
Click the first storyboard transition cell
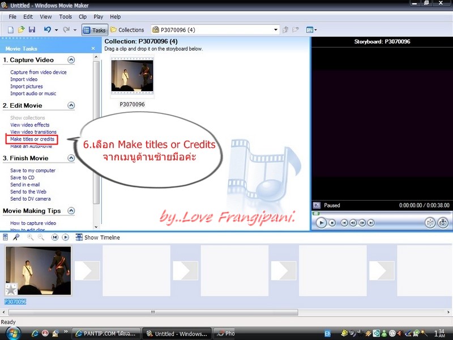pos(87,271)
